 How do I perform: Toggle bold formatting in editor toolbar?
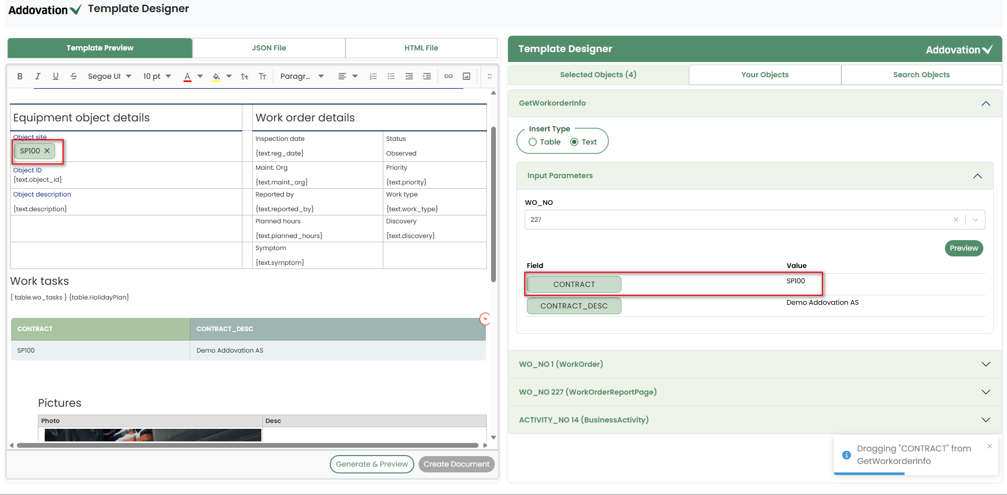coord(20,76)
